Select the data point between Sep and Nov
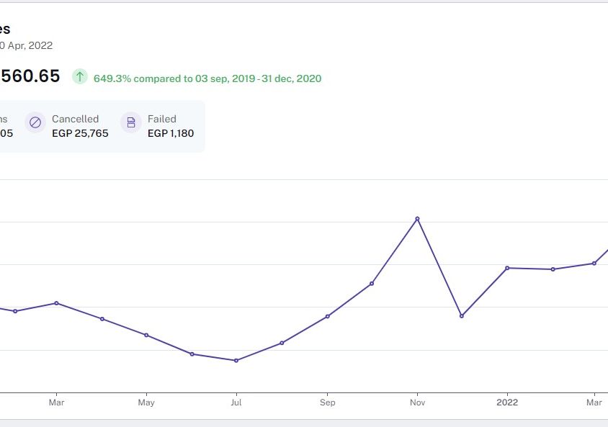The image size is (608, 427). pos(372,283)
